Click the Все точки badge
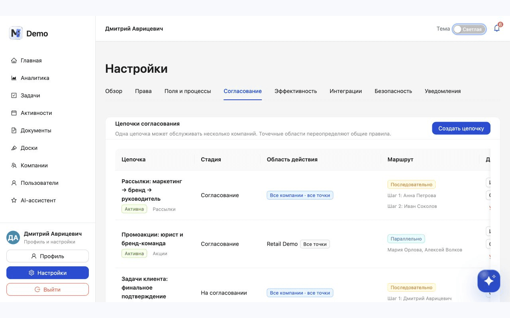Viewport: 510px width, 318px height. (315, 244)
